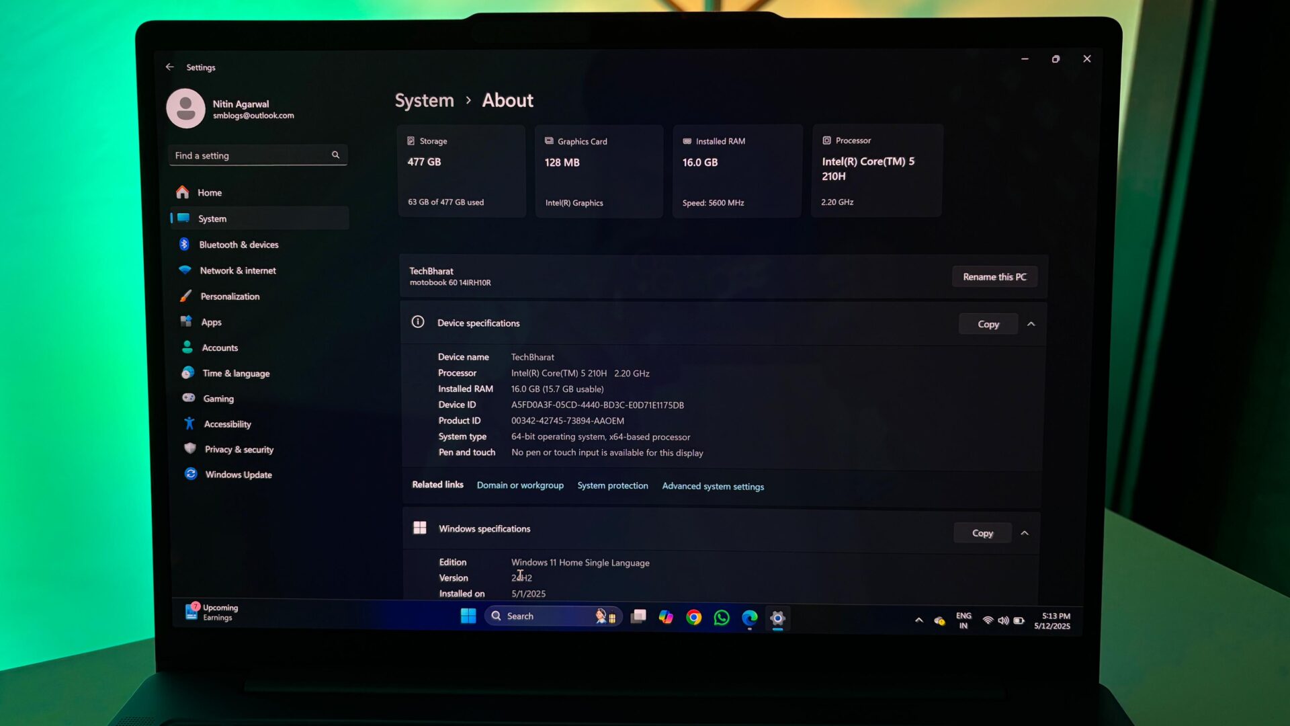Open Network & internet settings
1290x726 pixels.
[238, 270]
